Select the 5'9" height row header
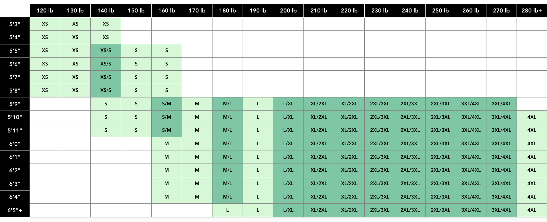 click(x=15, y=104)
